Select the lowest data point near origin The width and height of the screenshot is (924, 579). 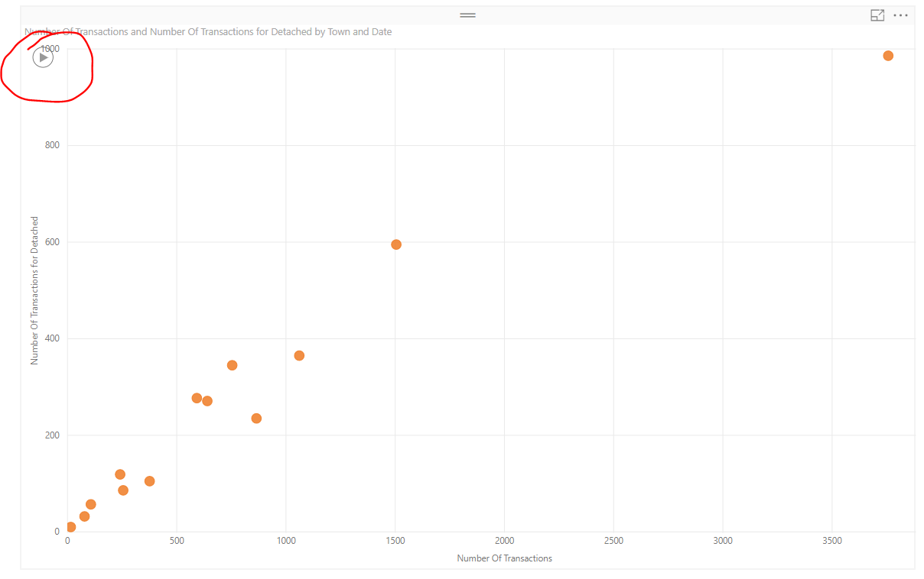[71, 527]
